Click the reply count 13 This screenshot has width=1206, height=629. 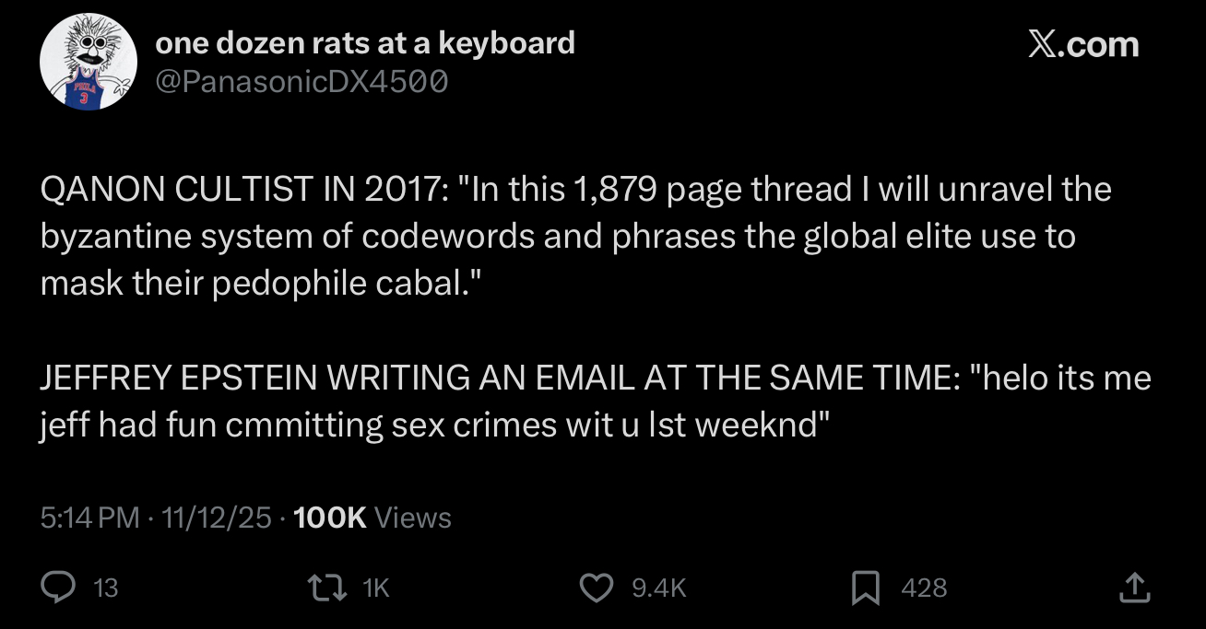(107, 588)
